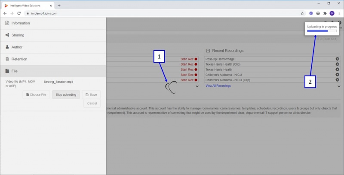Click Start Rec in last room row
The image size is (344, 175).
coord(189,80)
